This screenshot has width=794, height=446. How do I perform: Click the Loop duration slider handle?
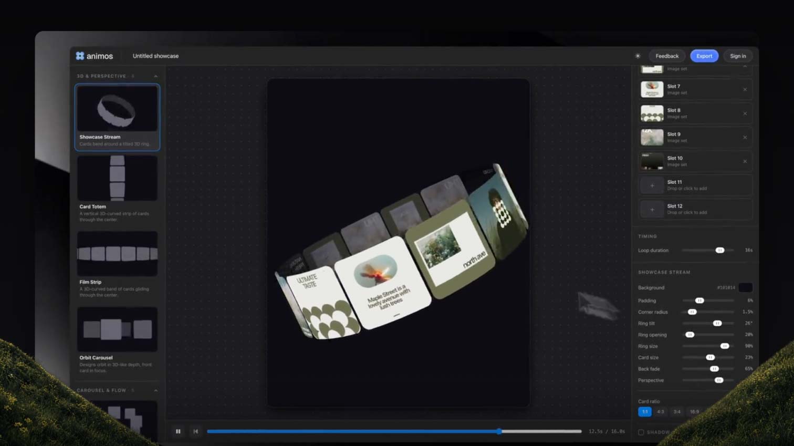720,250
